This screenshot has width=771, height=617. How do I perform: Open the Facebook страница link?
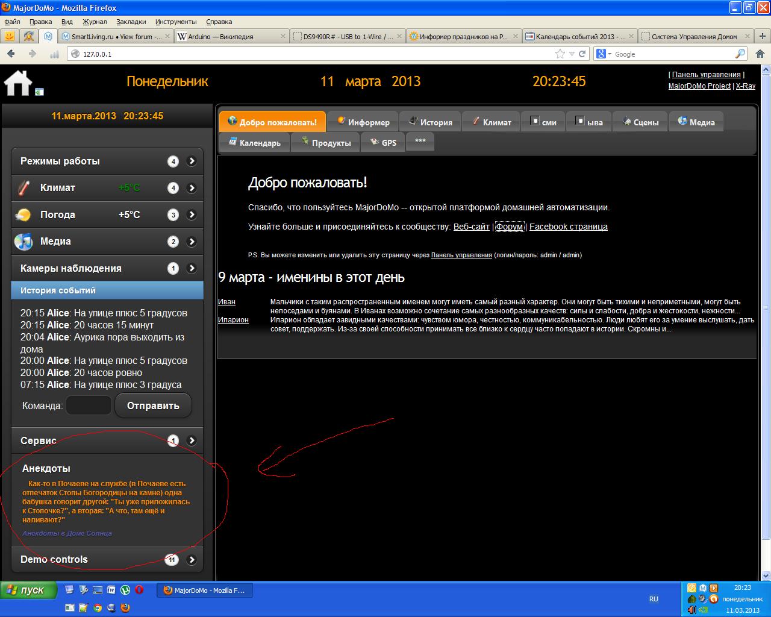pyautogui.click(x=569, y=227)
